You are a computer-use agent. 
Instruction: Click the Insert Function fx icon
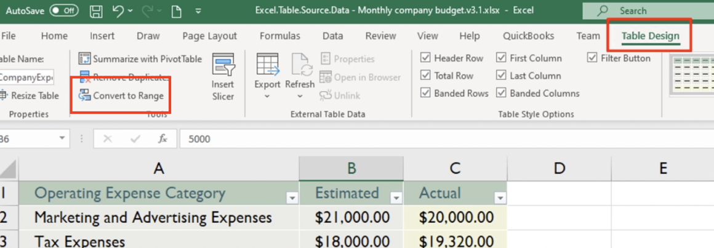click(x=162, y=139)
